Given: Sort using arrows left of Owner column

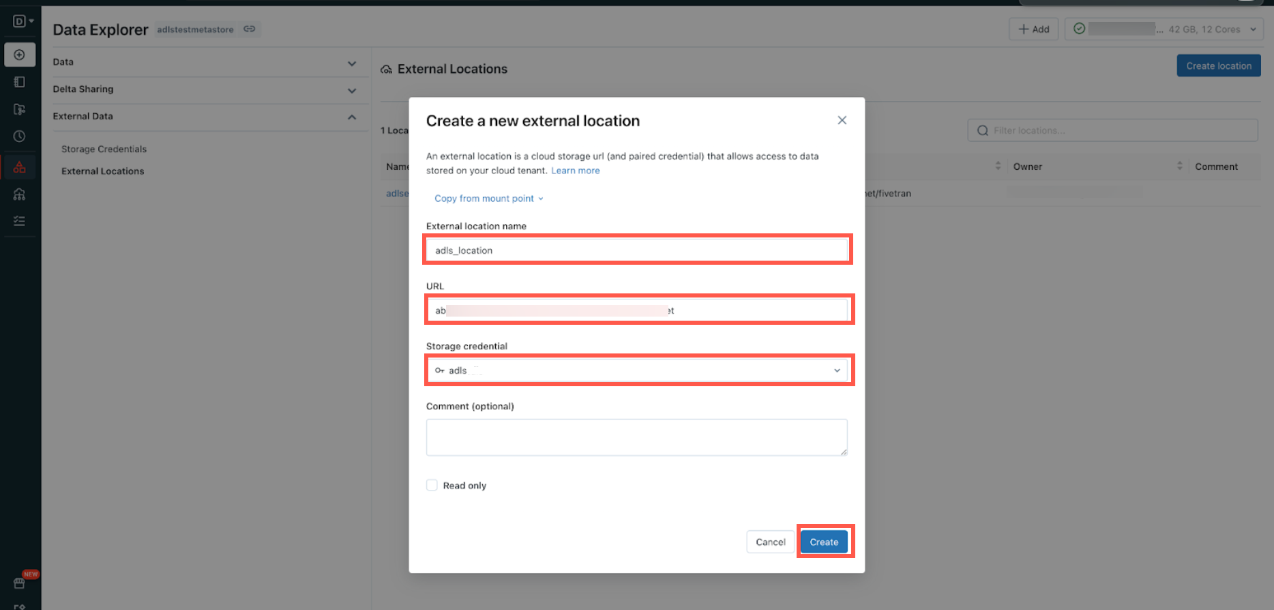Looking at the screenshot, I should click(998, 166).
